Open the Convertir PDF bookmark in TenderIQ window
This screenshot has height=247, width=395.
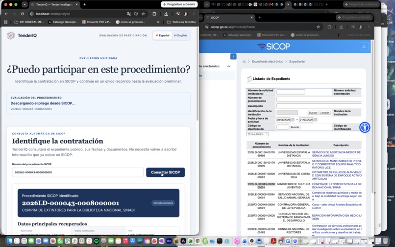97,22
